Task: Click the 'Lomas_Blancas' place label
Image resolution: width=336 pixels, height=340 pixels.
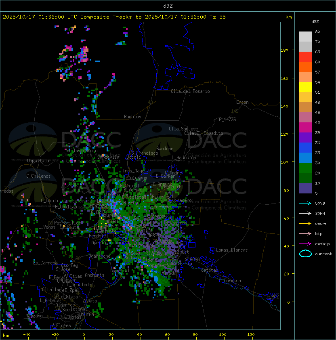Action: (x=232, y=250)
